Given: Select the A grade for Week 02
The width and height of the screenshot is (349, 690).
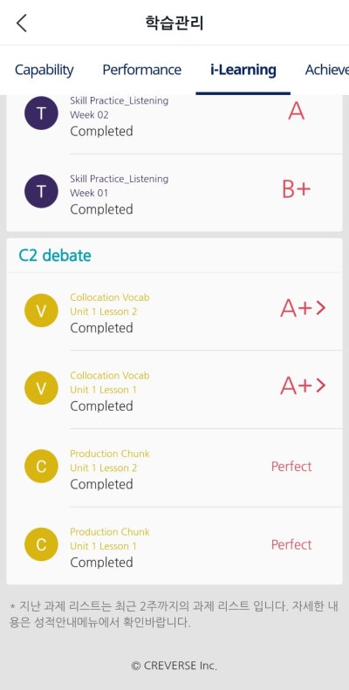Looking at the screenshot, I should pos(296,112).
